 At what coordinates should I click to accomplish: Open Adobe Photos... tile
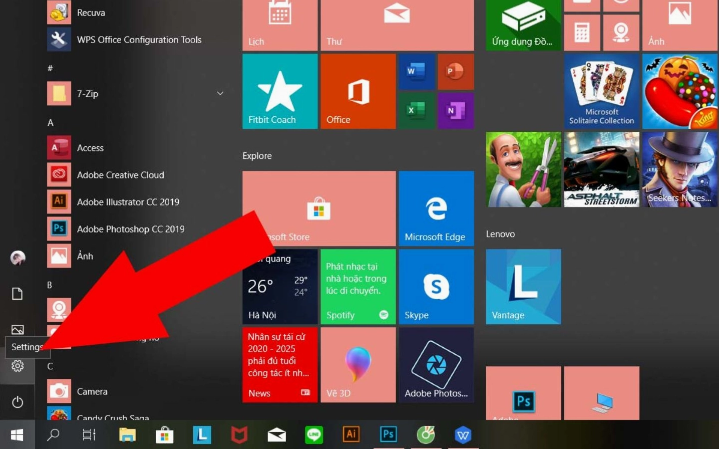(x=436, y=365)
